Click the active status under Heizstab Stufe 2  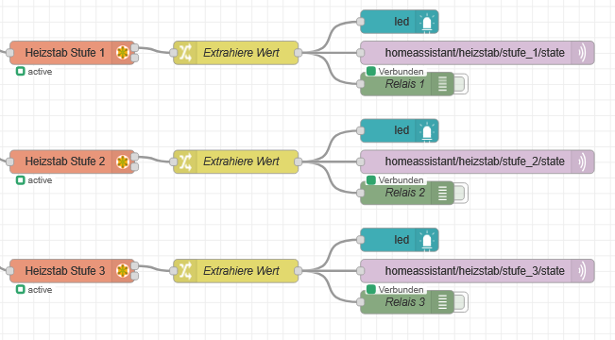[34, 180]
